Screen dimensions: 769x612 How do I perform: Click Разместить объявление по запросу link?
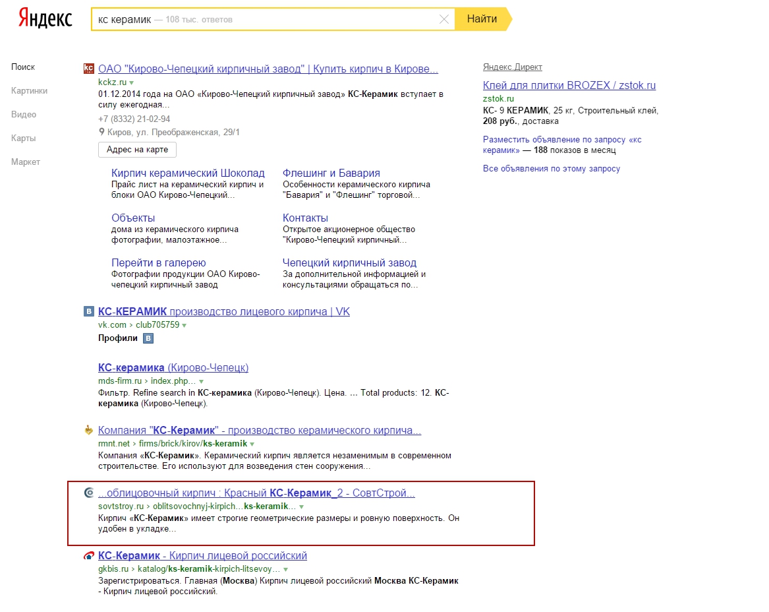click(562, 145)
